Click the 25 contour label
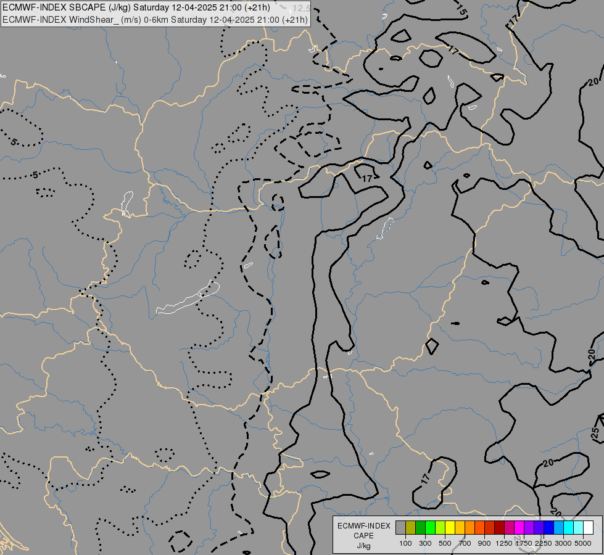This screenshot has height=555, width=604. [x=595, y=432]
